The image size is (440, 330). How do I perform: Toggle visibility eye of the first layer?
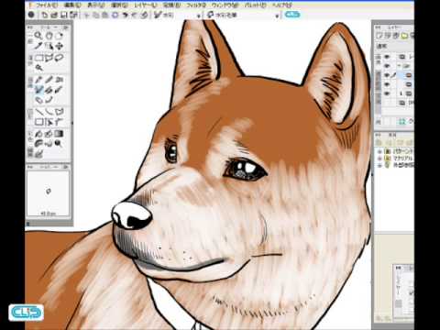point(387,57)
